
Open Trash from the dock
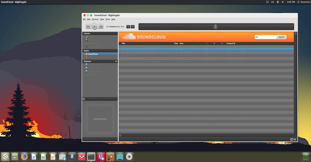point(306,157)
